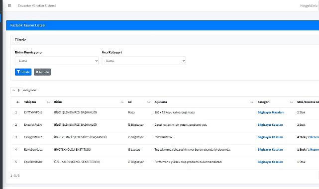319x189 pixels.
Task: Select the 2 Stok value in the Masa row
Action: click(301, 112)
